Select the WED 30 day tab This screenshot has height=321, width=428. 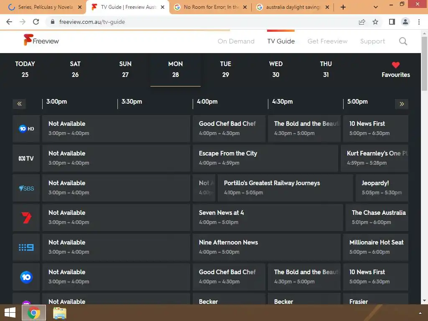tap(276, 69)
